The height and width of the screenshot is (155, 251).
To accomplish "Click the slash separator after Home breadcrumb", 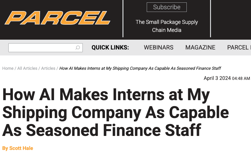I will [x=15, y=68].
